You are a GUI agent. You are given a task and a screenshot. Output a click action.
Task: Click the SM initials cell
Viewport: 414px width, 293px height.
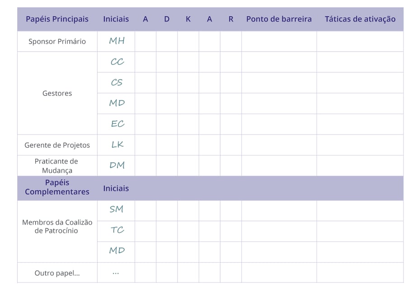click(116, 209)
